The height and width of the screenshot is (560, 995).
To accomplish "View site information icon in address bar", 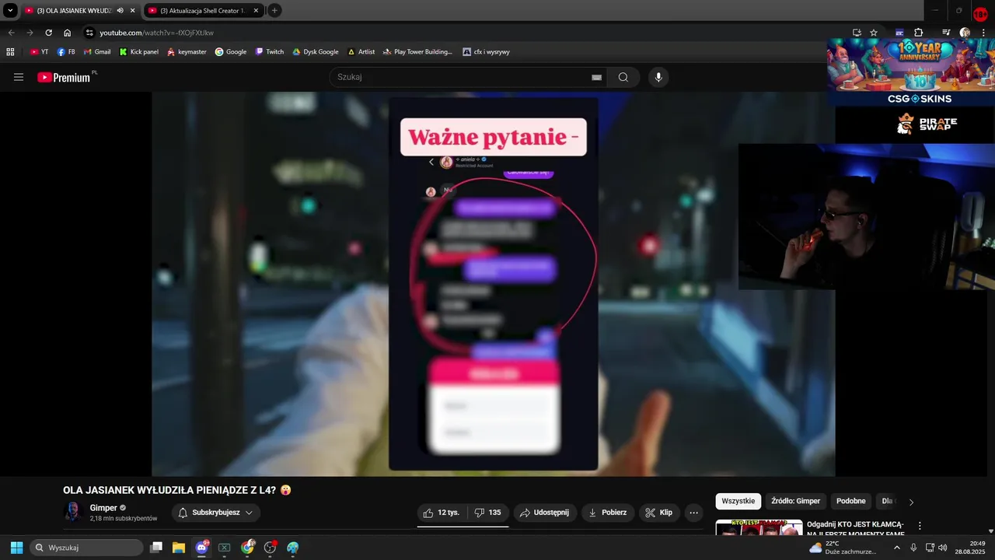I will tap(89, 33).
